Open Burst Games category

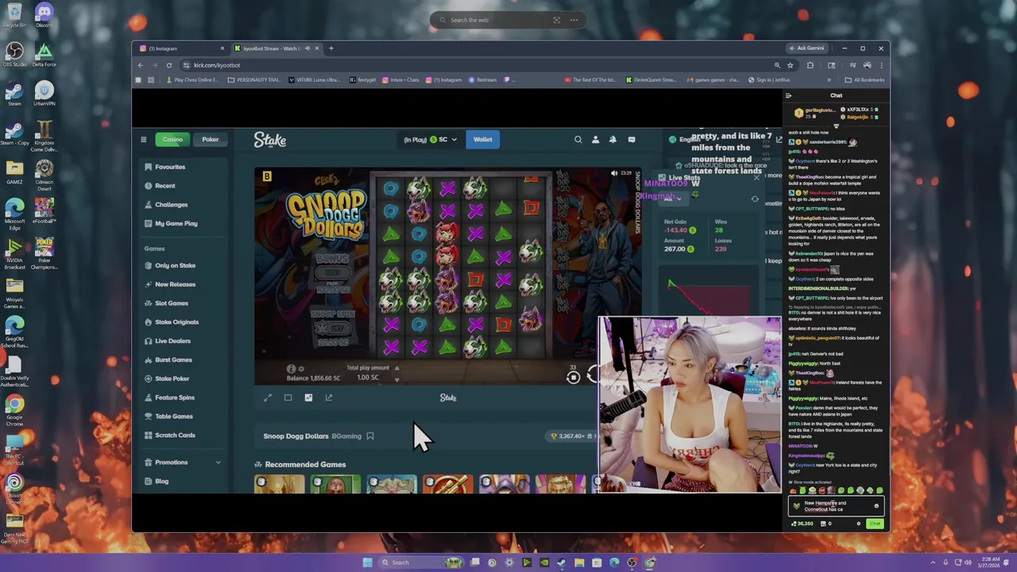pyautogui.click(x=168, y=360)
